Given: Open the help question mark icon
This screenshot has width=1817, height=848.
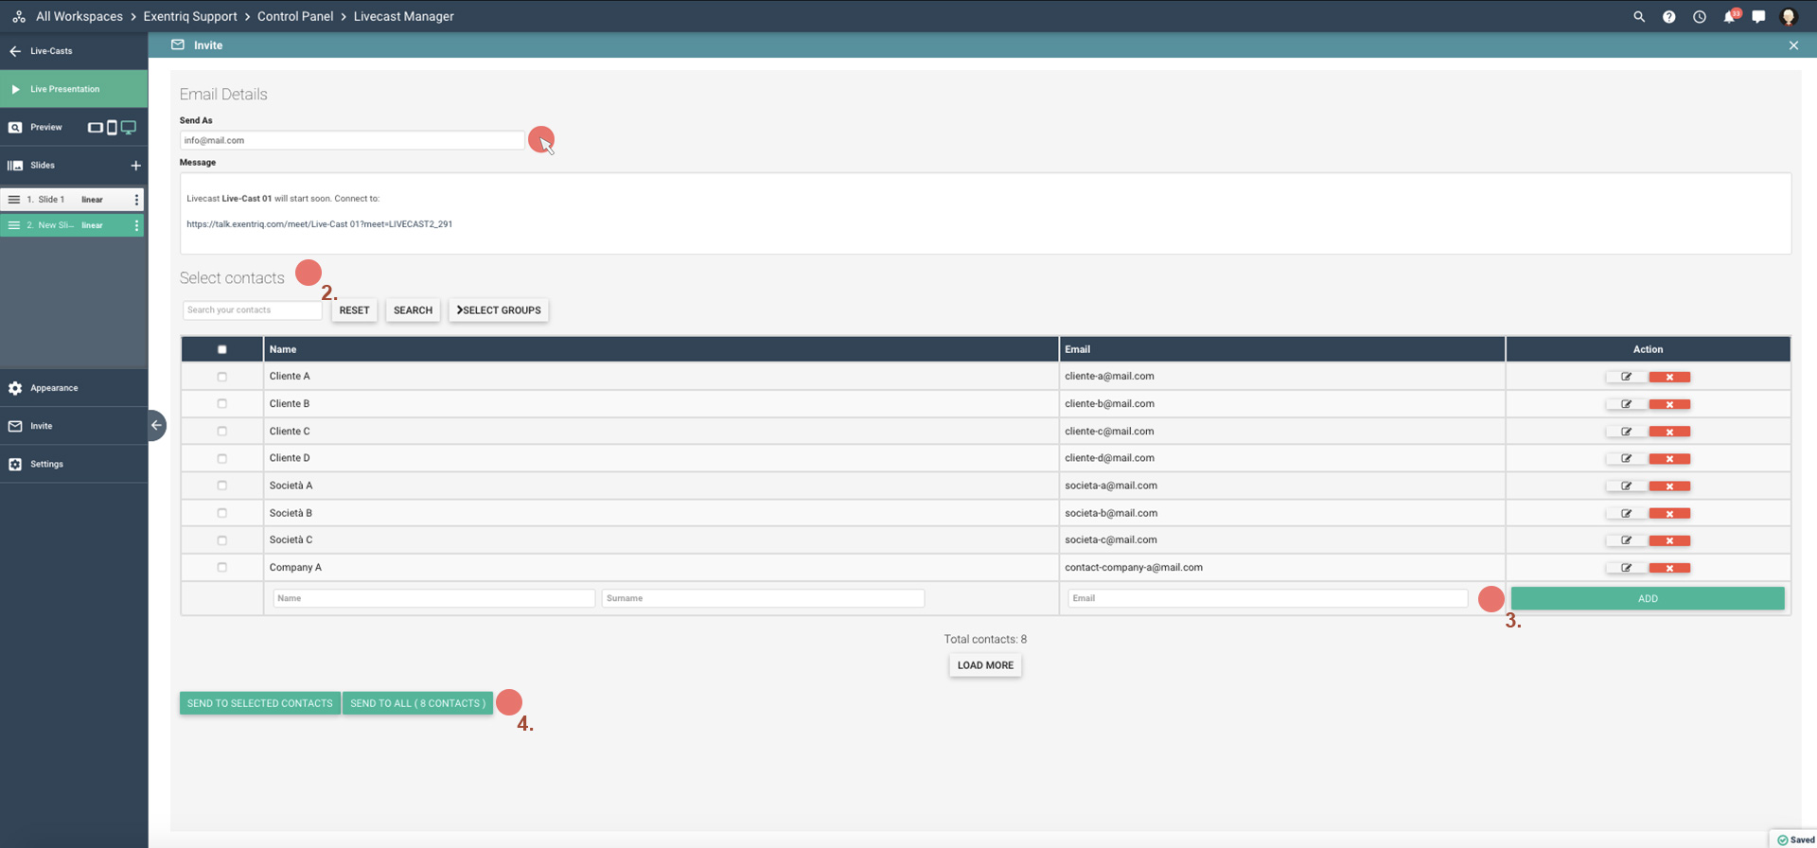Looking at the screenshot, I should click(x=1669, y=17).
